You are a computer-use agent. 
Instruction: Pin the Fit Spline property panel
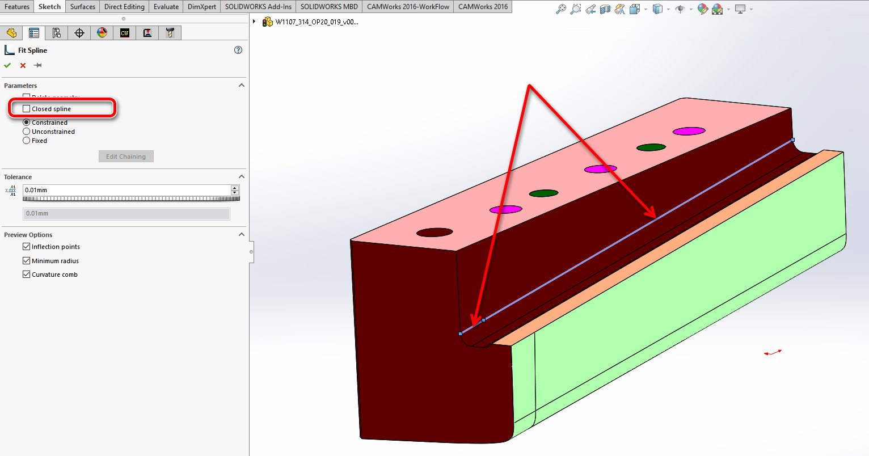[38, 65]
